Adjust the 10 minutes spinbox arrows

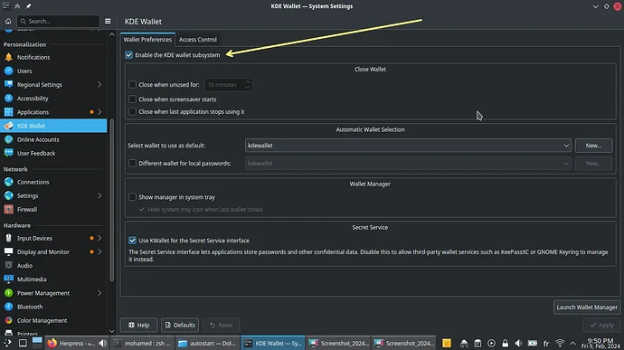pyautogui.click(x=248, y=84)
